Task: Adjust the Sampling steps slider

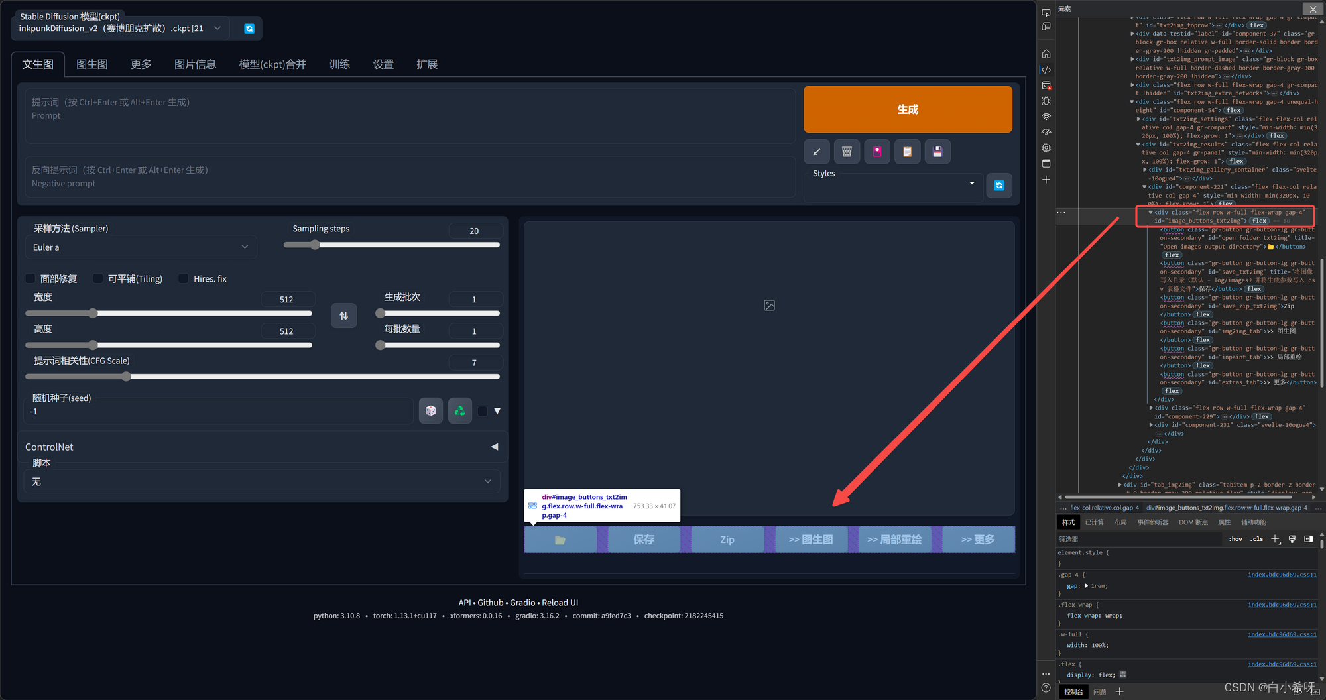Action: coord(392,245)
